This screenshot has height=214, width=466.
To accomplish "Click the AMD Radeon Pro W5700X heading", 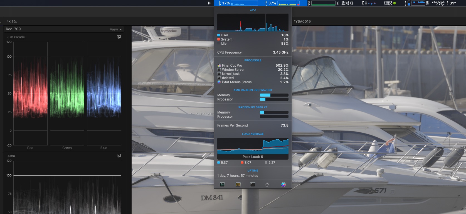I will click(253, 90).
